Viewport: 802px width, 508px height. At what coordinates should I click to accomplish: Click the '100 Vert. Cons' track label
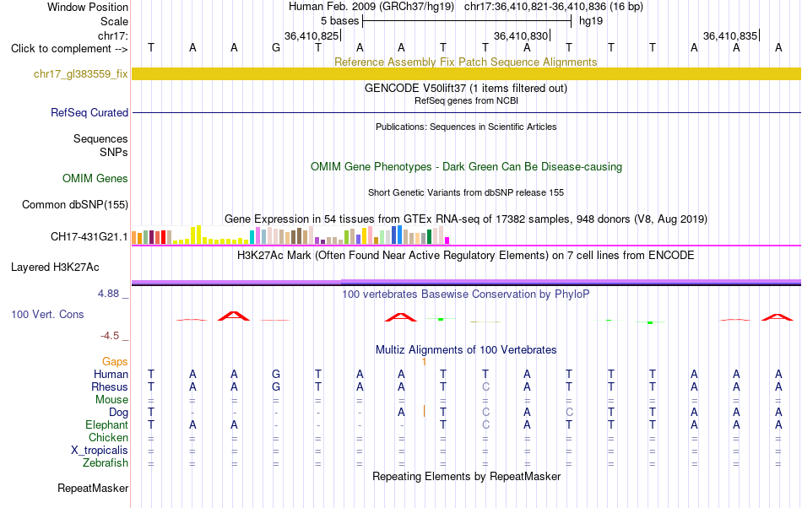point(47,314)
